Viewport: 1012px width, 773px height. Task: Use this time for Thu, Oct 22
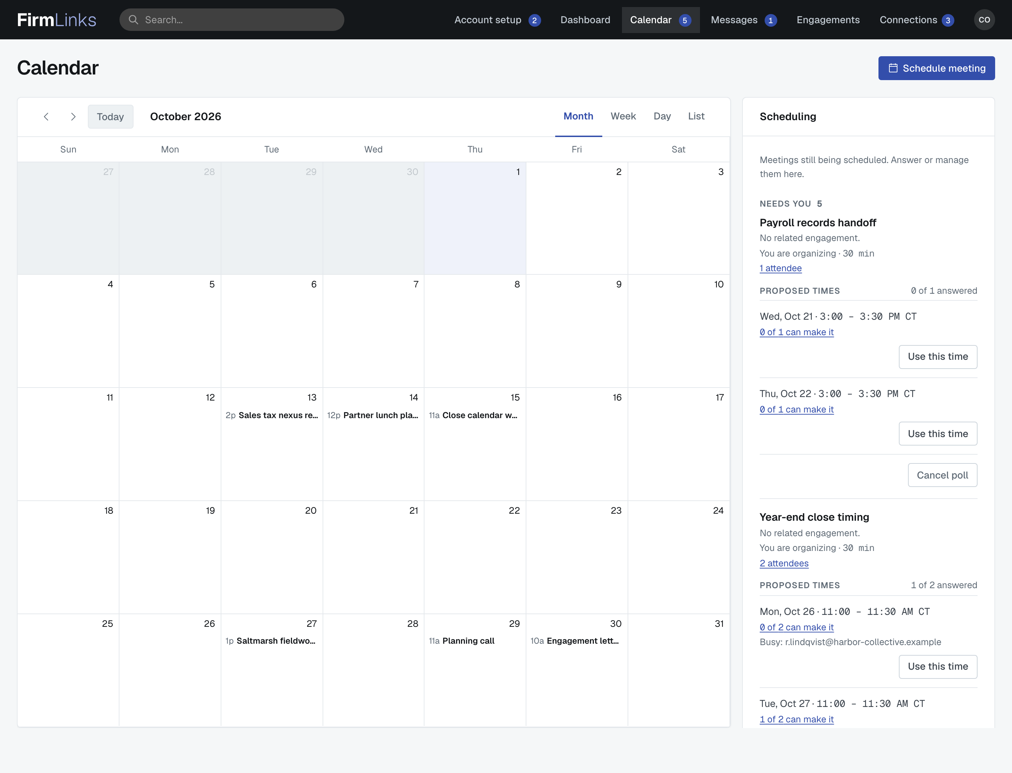pos(938,434)
